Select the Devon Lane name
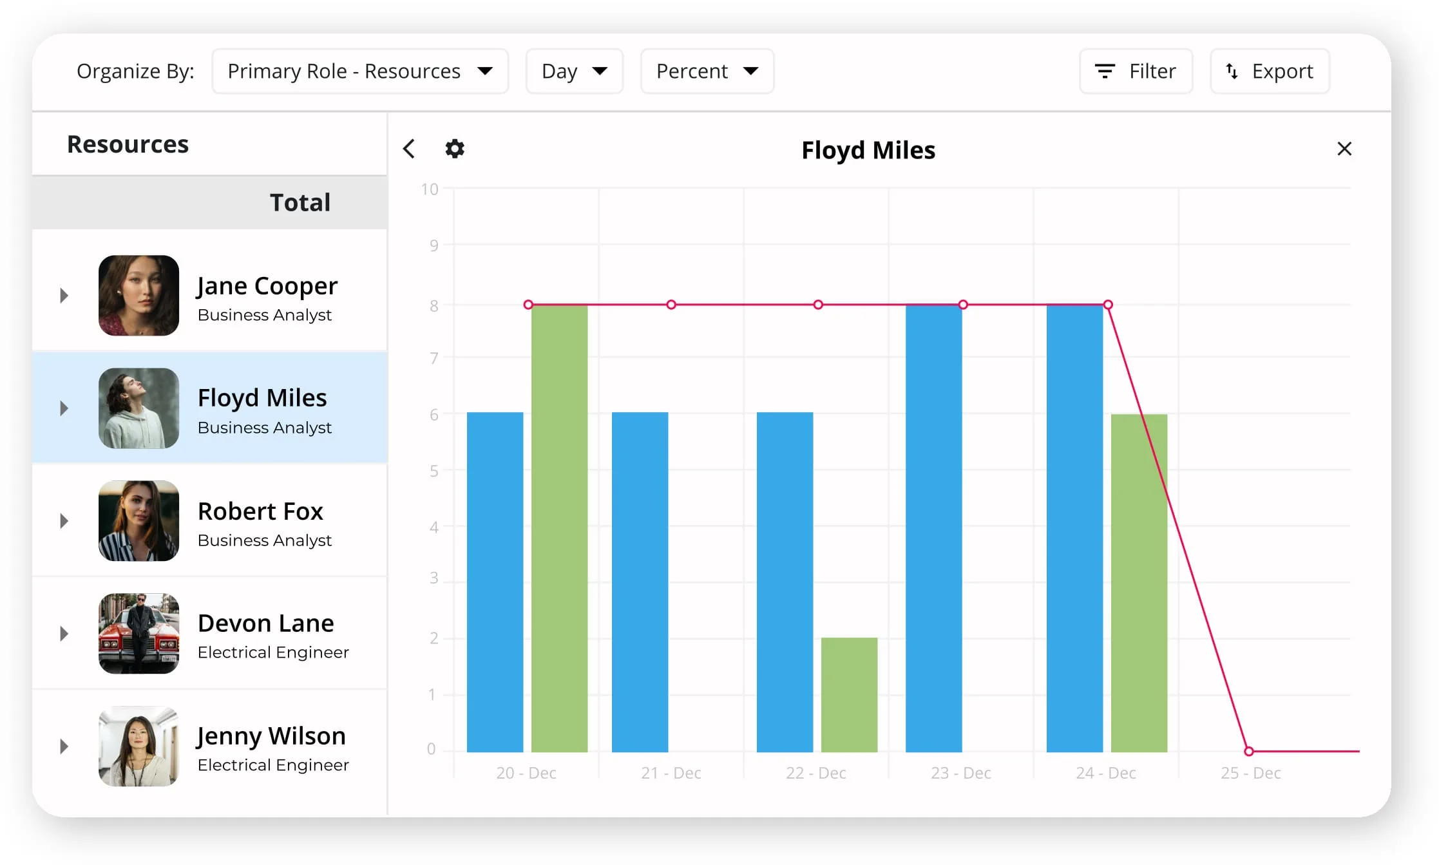The width and height of the screenshot is (1439, 865). pos(266,623)
